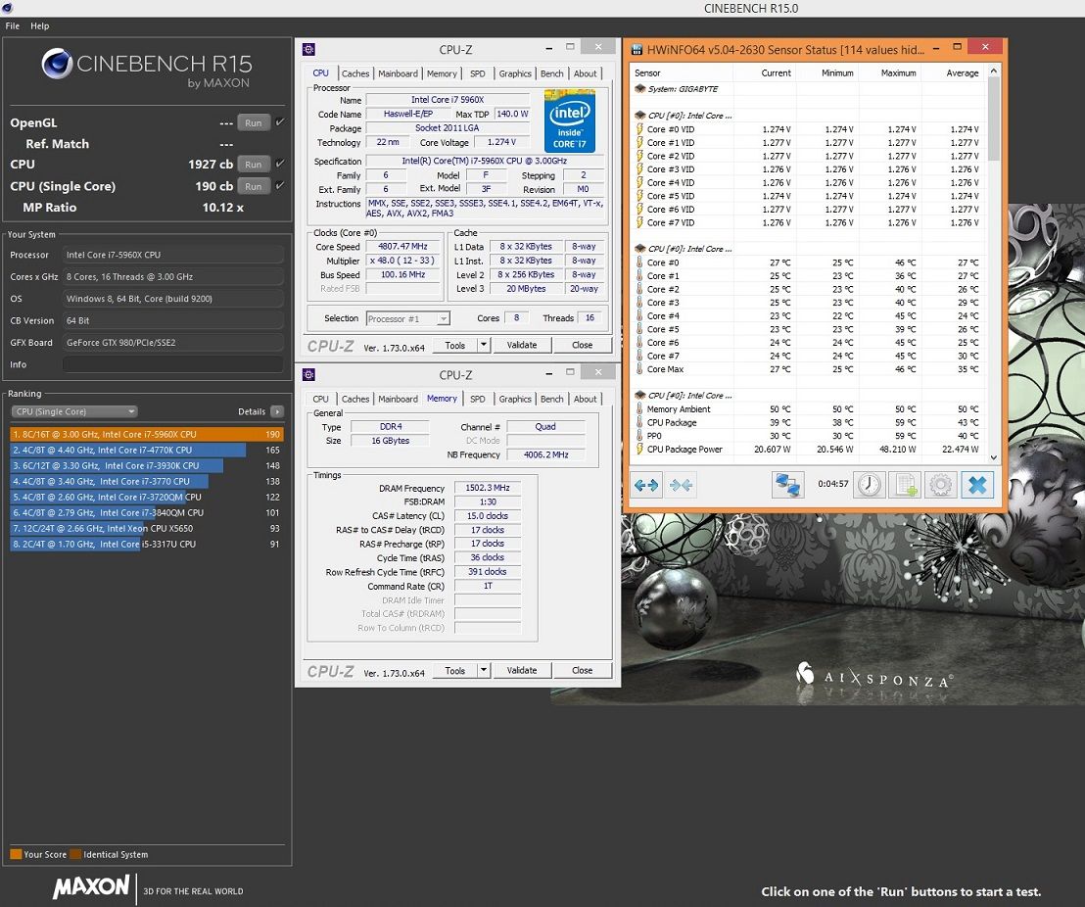This screenshot has height=907, width=1085.
Task: Click HWiNFO expand columns arrows icon
Action: (645, 485)
